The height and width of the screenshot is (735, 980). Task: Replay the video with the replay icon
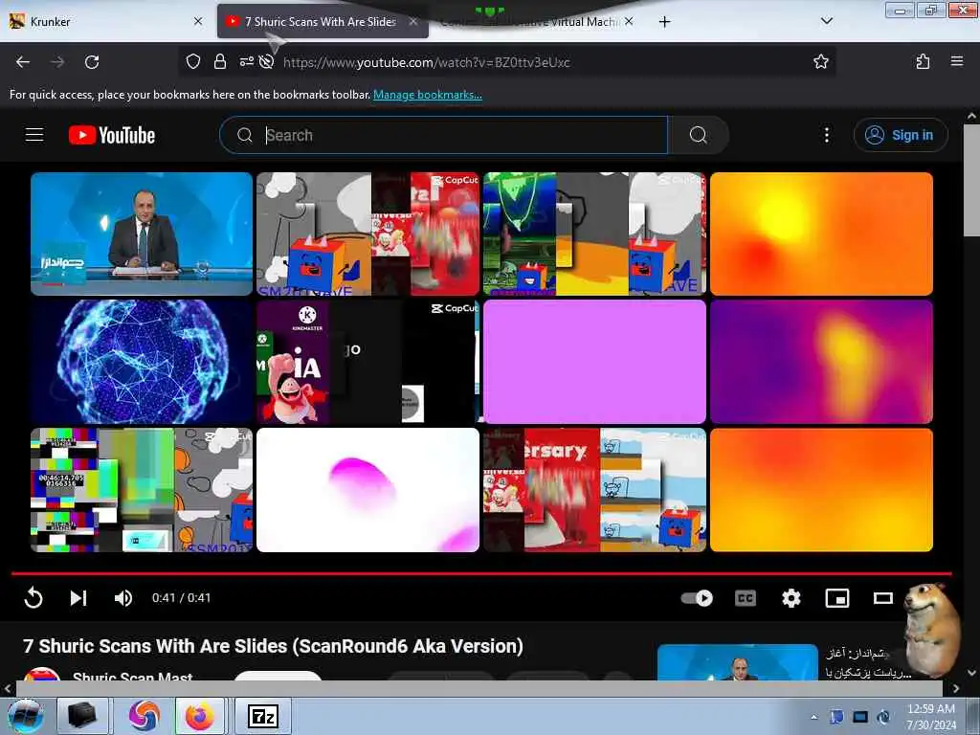tap(33, 598)
